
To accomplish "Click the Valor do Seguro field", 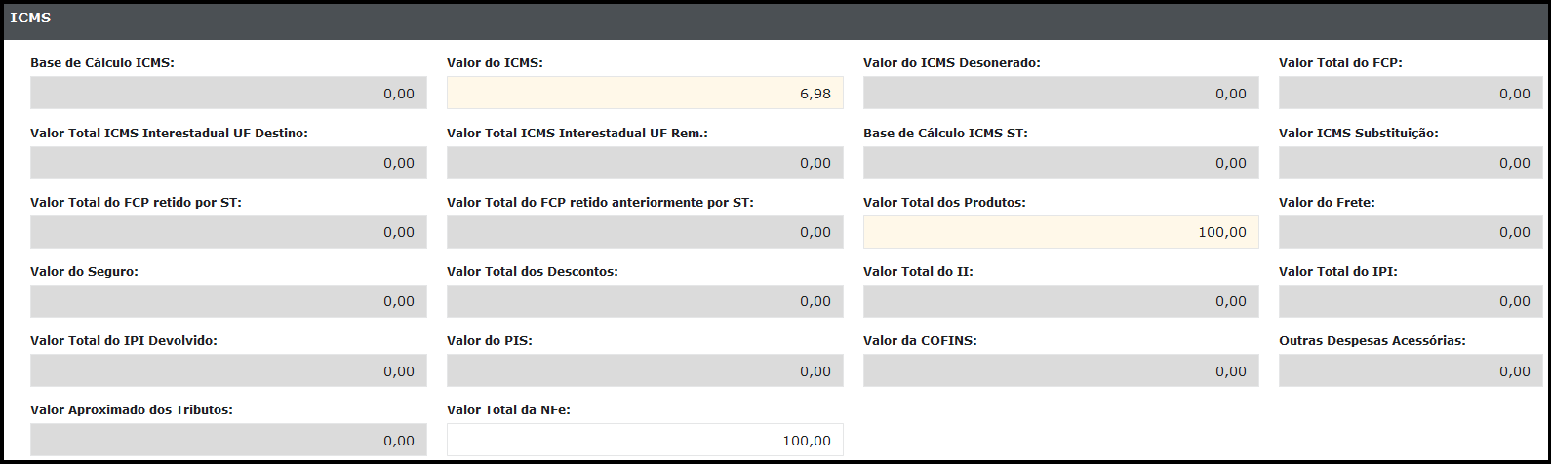I will click(228, 301).
